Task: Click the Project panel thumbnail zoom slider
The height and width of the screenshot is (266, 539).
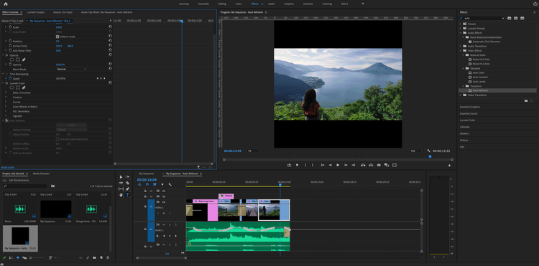Action: [37, 257]
